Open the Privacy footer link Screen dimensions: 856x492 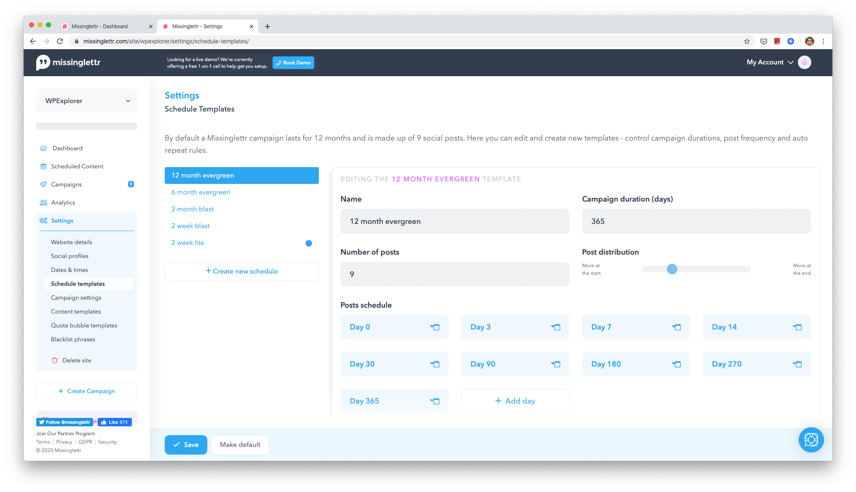pos(64,442)
